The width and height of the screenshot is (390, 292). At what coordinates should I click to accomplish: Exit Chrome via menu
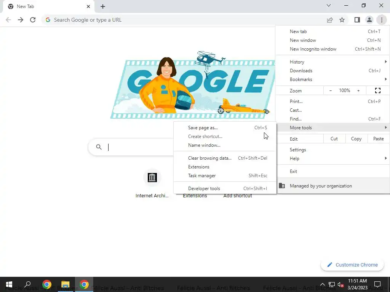332,171
